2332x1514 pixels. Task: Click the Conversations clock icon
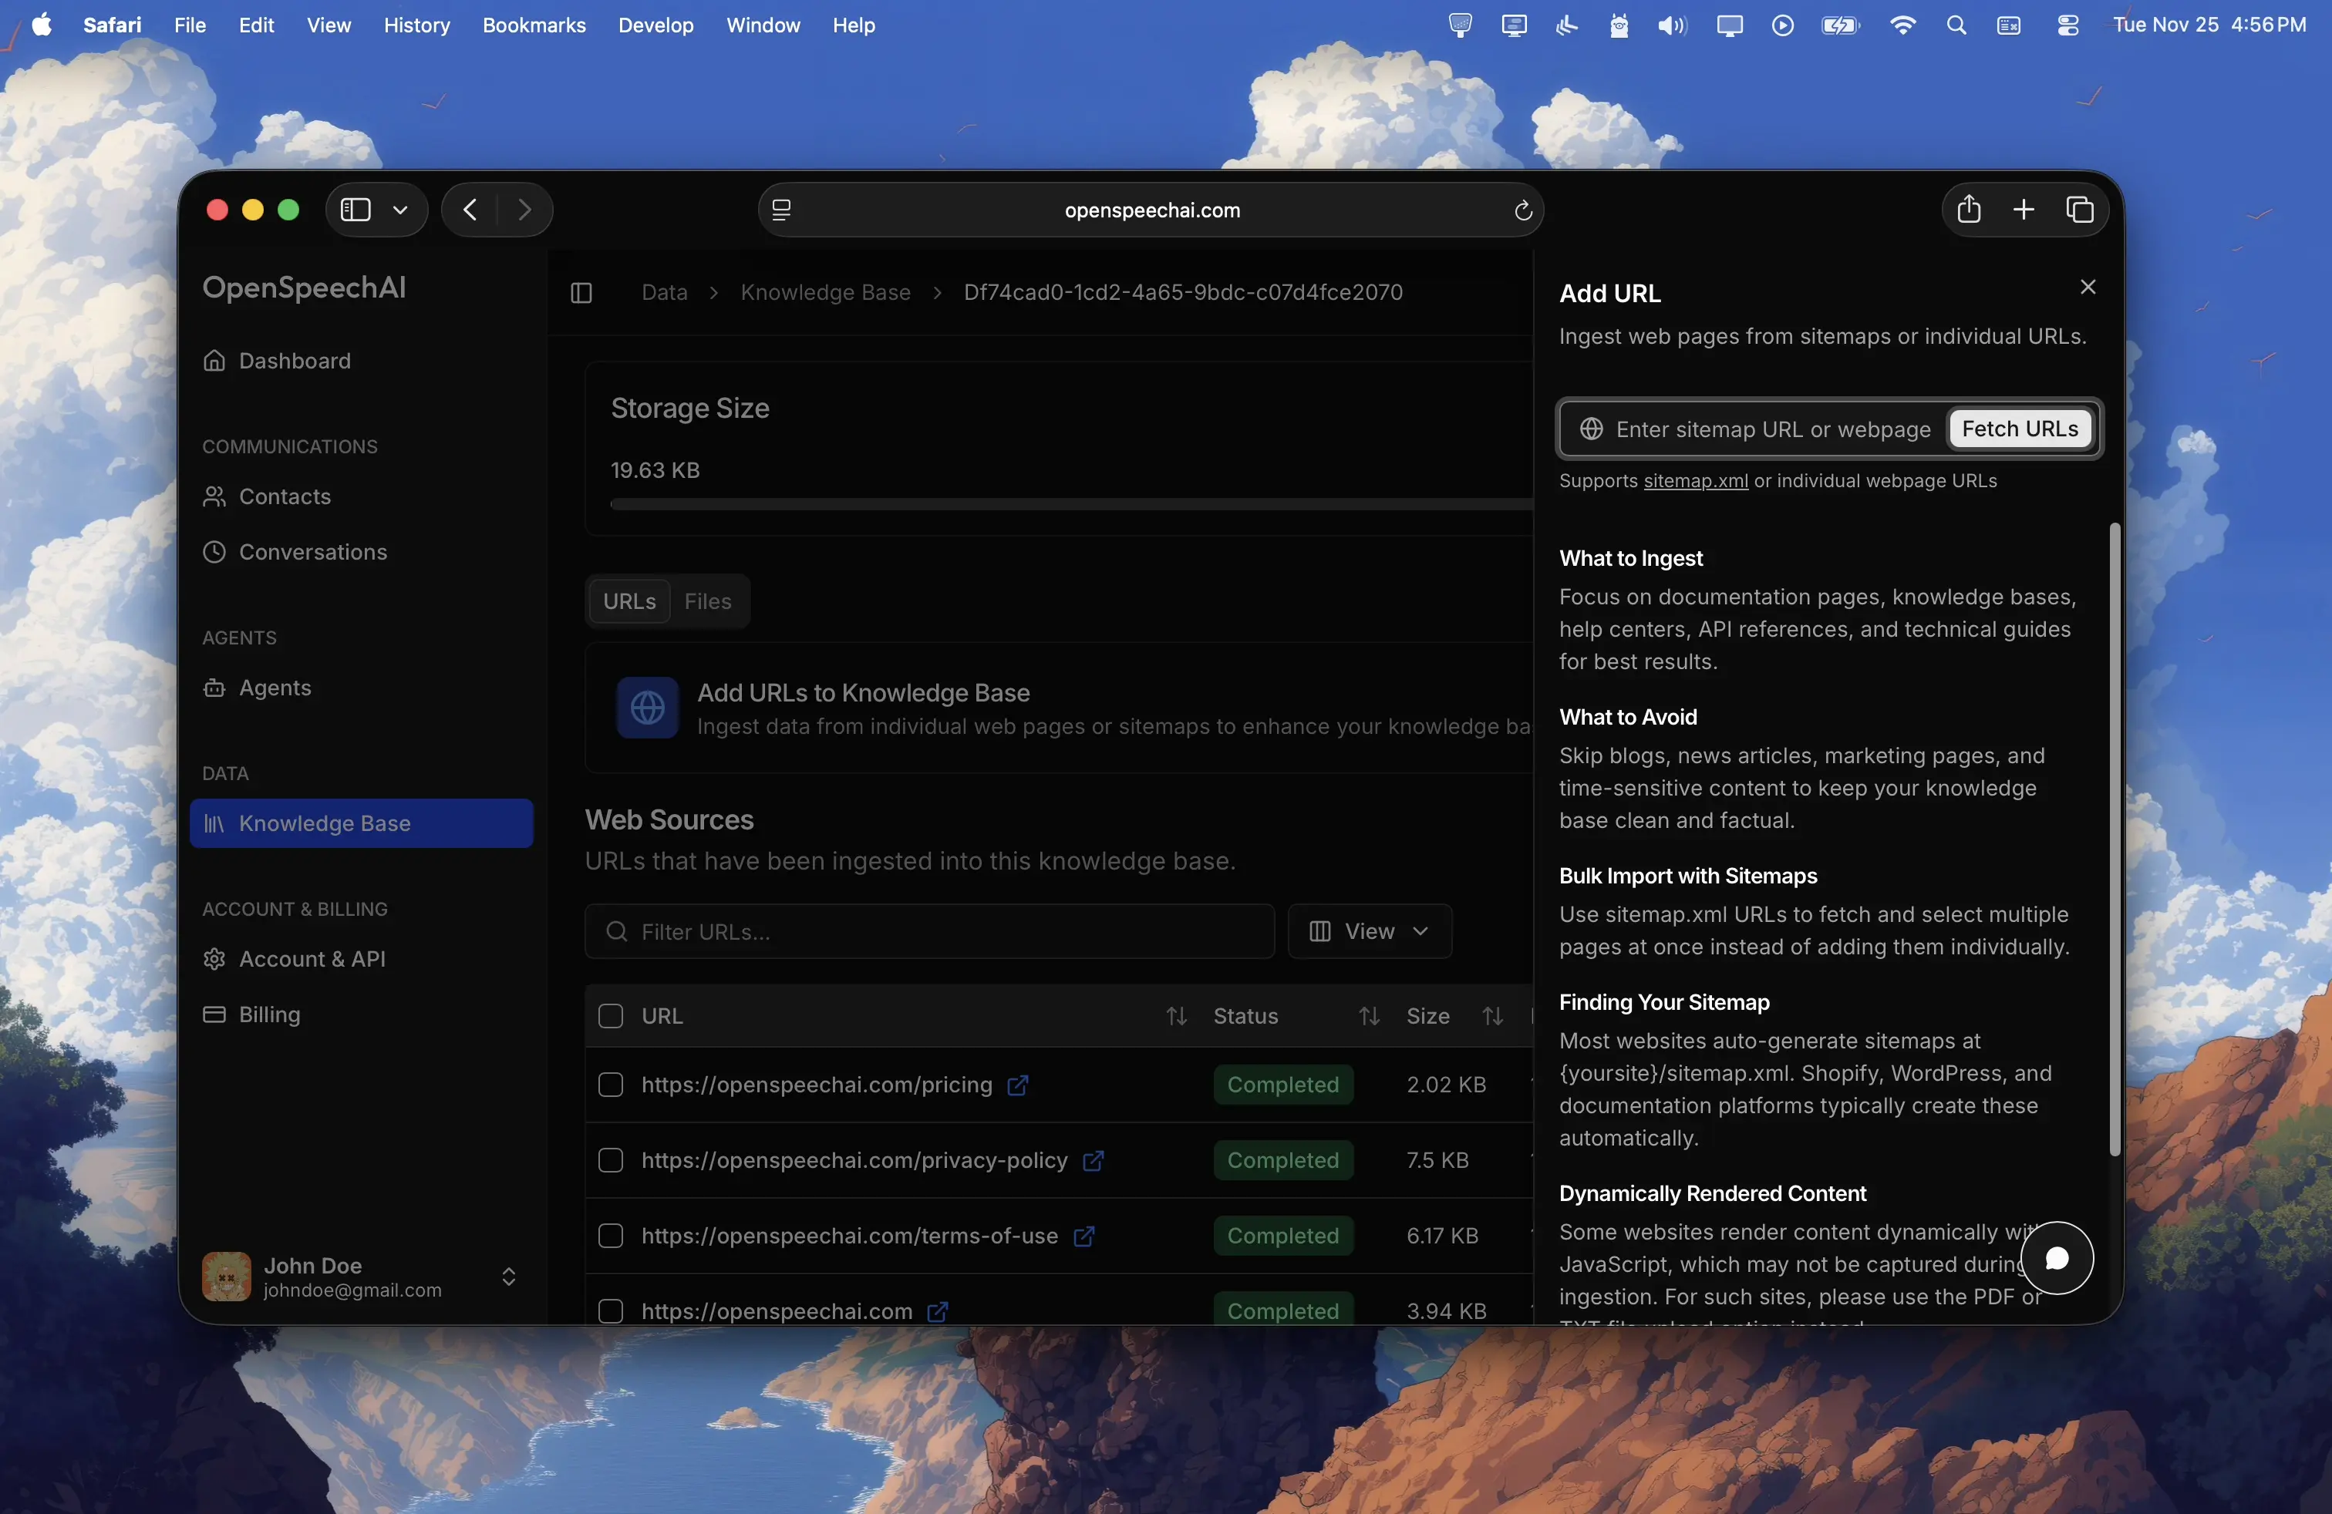tap(214, 551)
